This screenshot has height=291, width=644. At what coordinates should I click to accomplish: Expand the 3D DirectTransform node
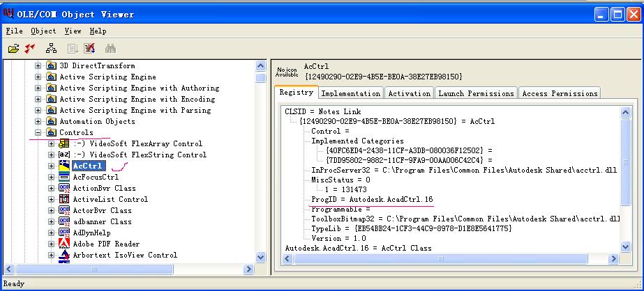(x=38, y=65)
